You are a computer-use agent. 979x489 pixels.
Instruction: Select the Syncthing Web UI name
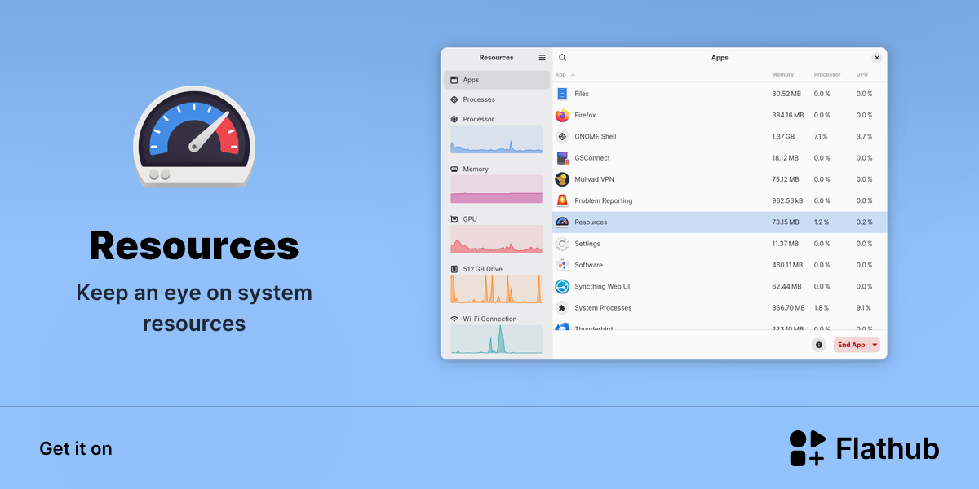tap(602, 286)
